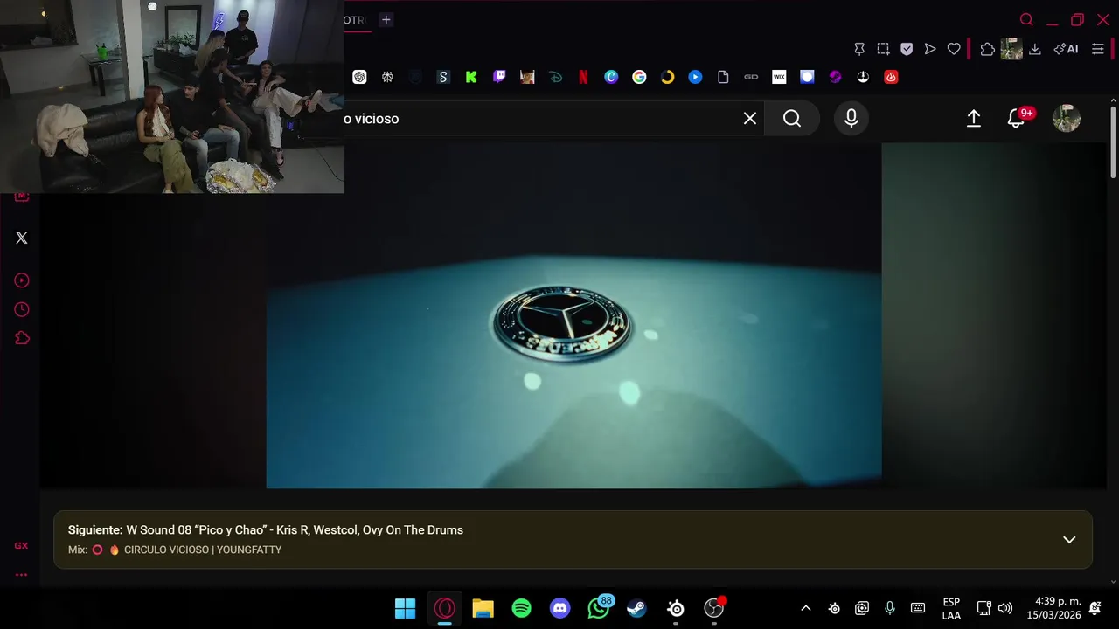The image size is (1119, 629).
Task: Open X (Twitter) in Opera sidebar
Action: (x=22, y=238)
